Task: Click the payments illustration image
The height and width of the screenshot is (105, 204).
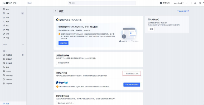Action: tap(129, 33)
